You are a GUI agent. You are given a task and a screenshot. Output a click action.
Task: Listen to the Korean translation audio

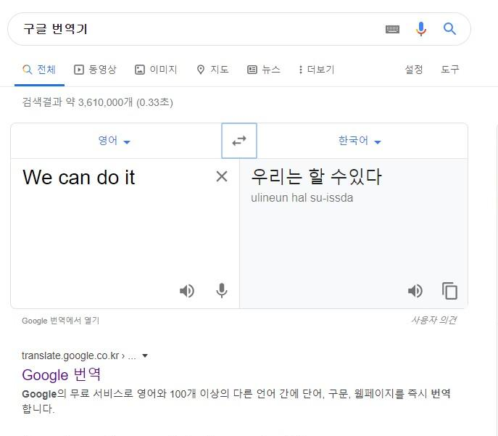coord(415,291)
